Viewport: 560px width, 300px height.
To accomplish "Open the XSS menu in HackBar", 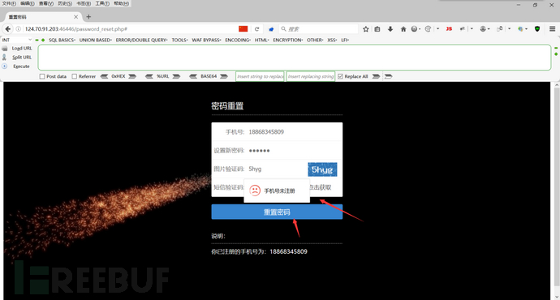I will (332, 40).
